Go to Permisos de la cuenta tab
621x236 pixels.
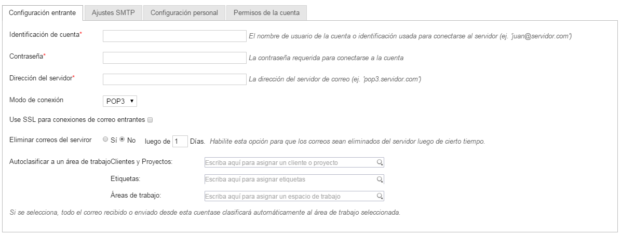point(266,13)
